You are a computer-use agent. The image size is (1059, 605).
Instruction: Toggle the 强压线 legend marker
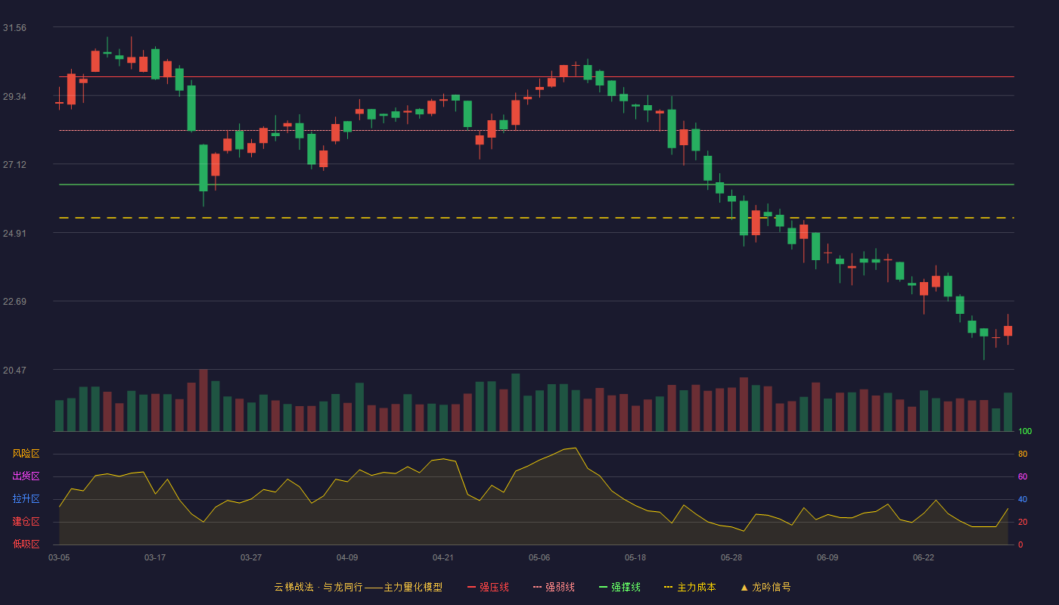click(x=472, y=587)
